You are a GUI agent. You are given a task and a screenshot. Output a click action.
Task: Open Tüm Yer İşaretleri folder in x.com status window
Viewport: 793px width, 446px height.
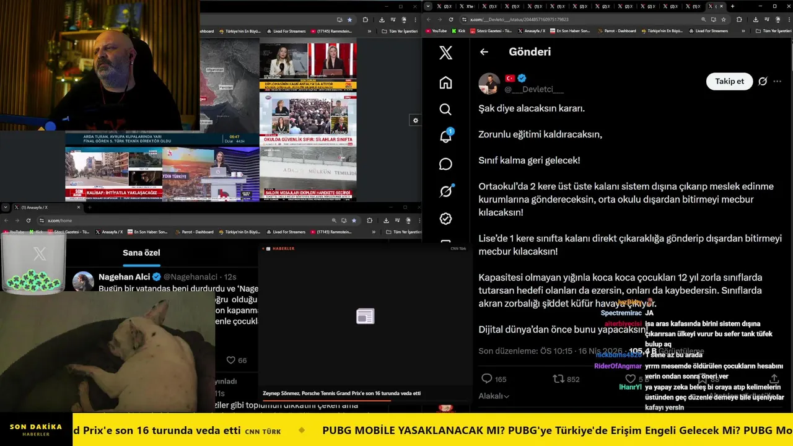tap(774, 31)
